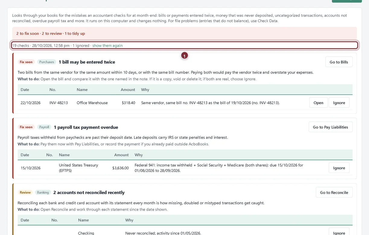This screenshot has height=235, width=369.
Task: Select the 22/10/2026 bill date
Action: pyautogui.click(x=30, y=103)
